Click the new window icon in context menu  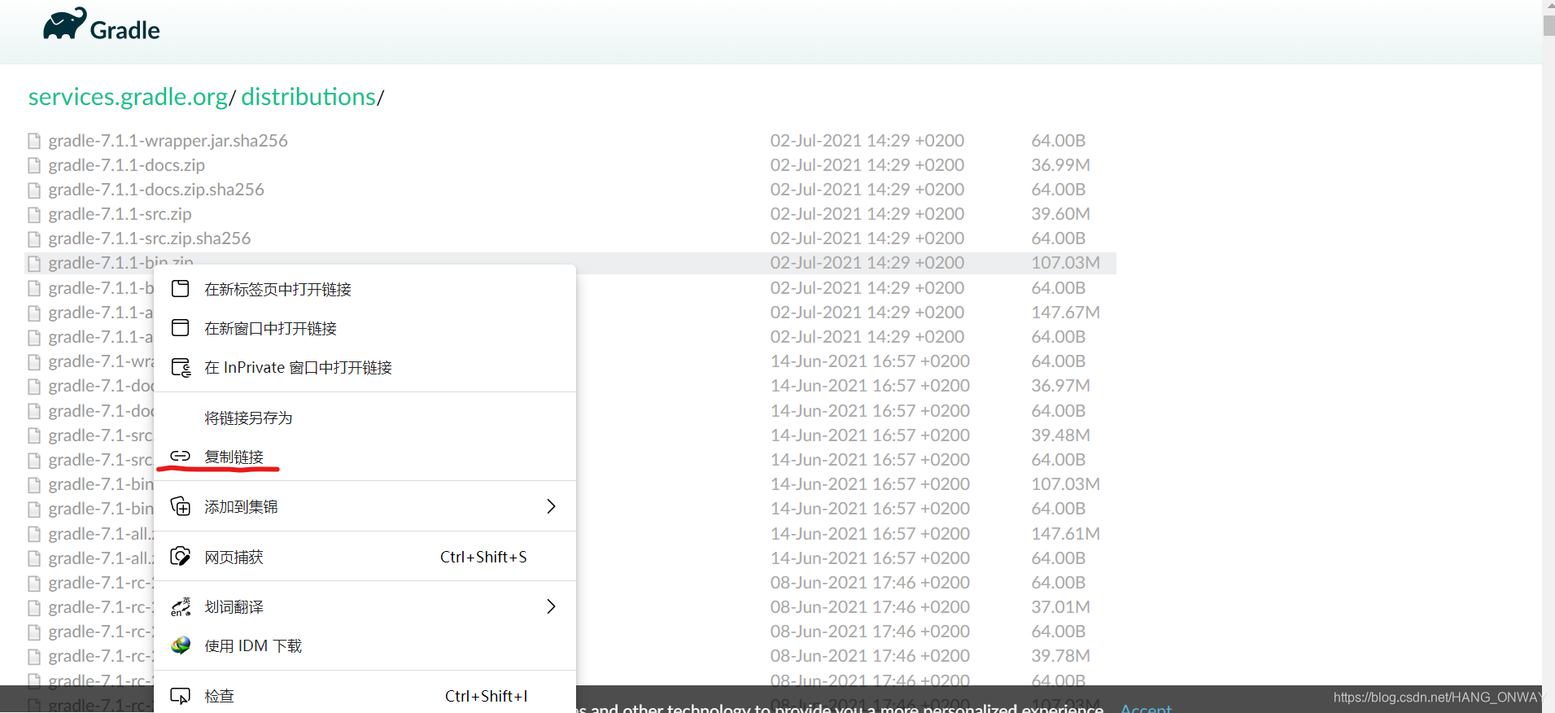[181, 328]
